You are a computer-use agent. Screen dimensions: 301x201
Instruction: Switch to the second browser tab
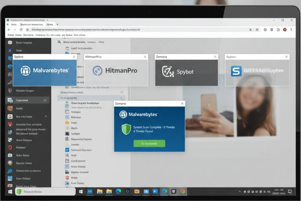33,25
